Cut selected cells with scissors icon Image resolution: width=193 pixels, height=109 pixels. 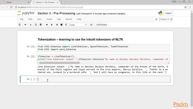click(31, 25)
